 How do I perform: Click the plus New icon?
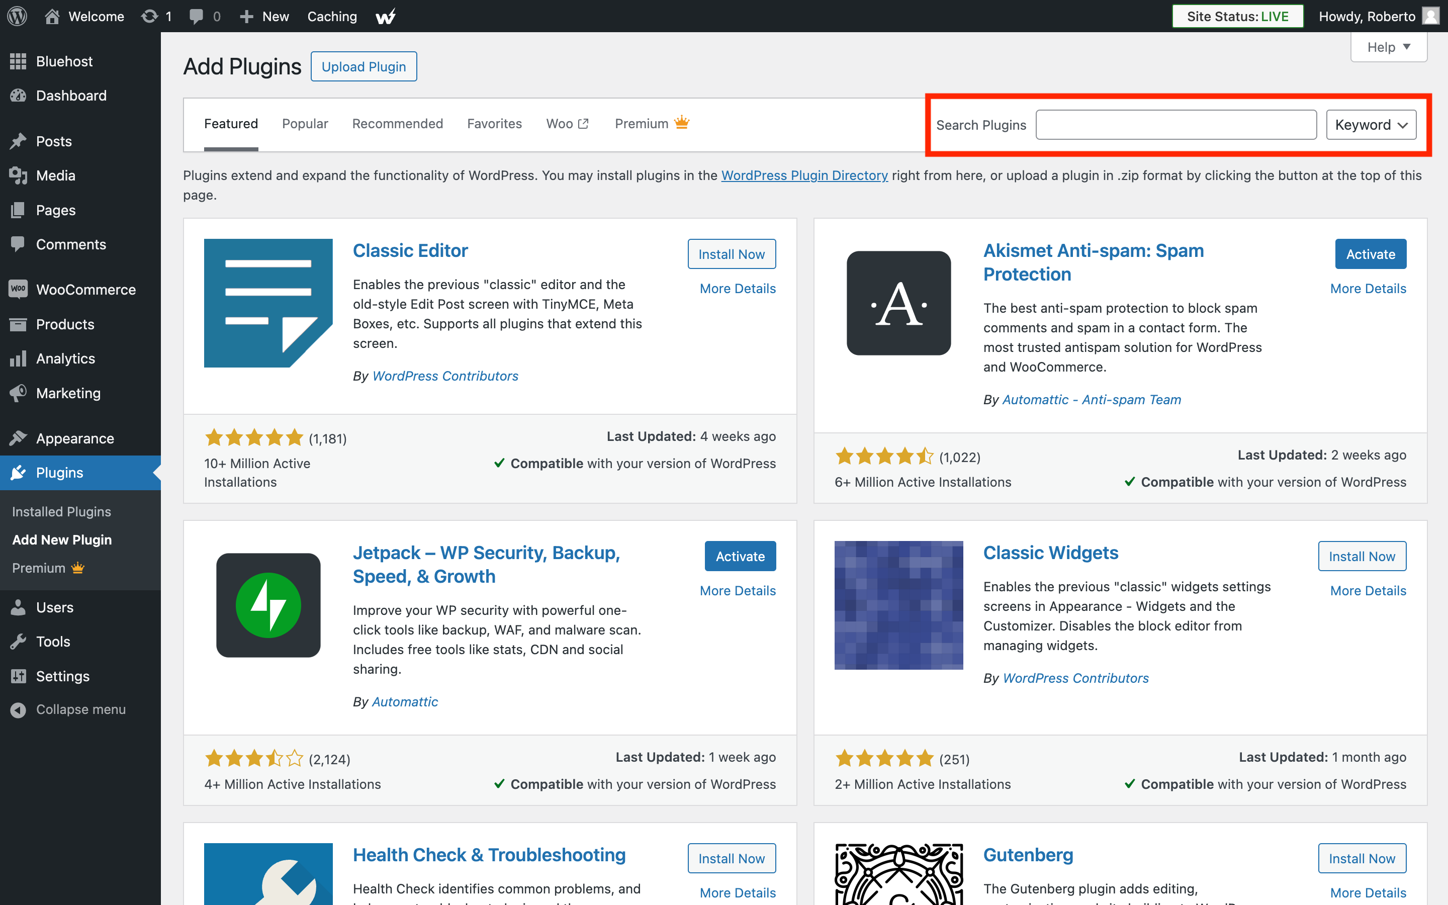(x=246, y=16)
